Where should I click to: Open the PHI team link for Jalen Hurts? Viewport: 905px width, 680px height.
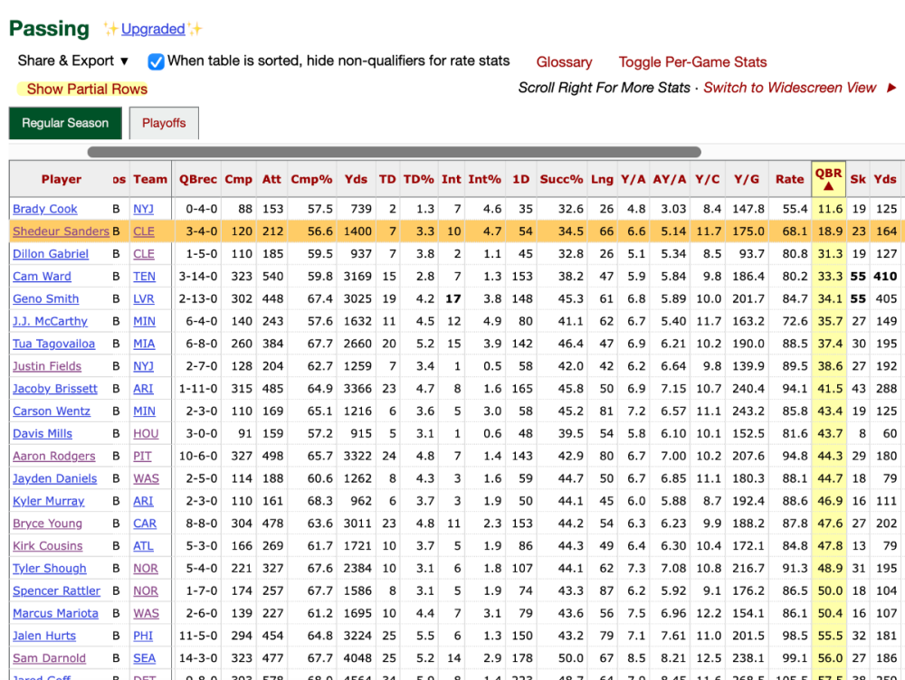pyautogui.click(x=143, y=637)
